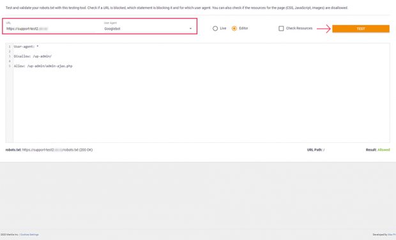Click the dropdown arrow of User Agent
Screen dimensions: 396x240
191,29
